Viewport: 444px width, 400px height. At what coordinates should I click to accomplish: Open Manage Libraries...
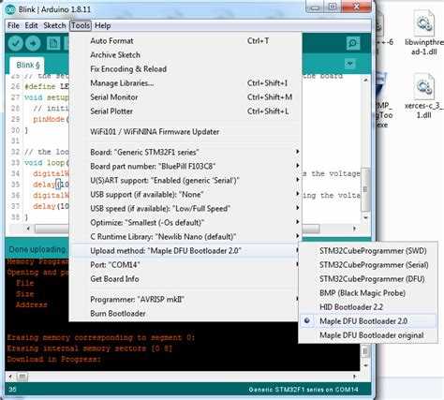(185, 83)
